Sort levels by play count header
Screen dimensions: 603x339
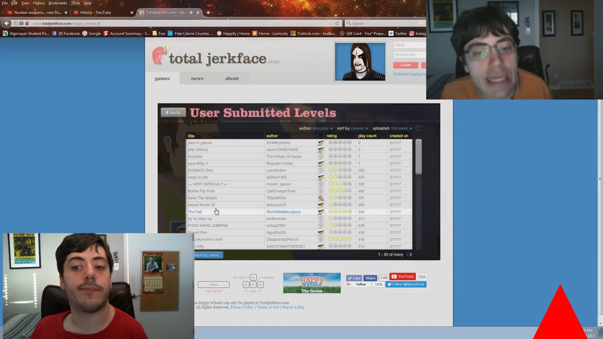click(x=367, y=136)
